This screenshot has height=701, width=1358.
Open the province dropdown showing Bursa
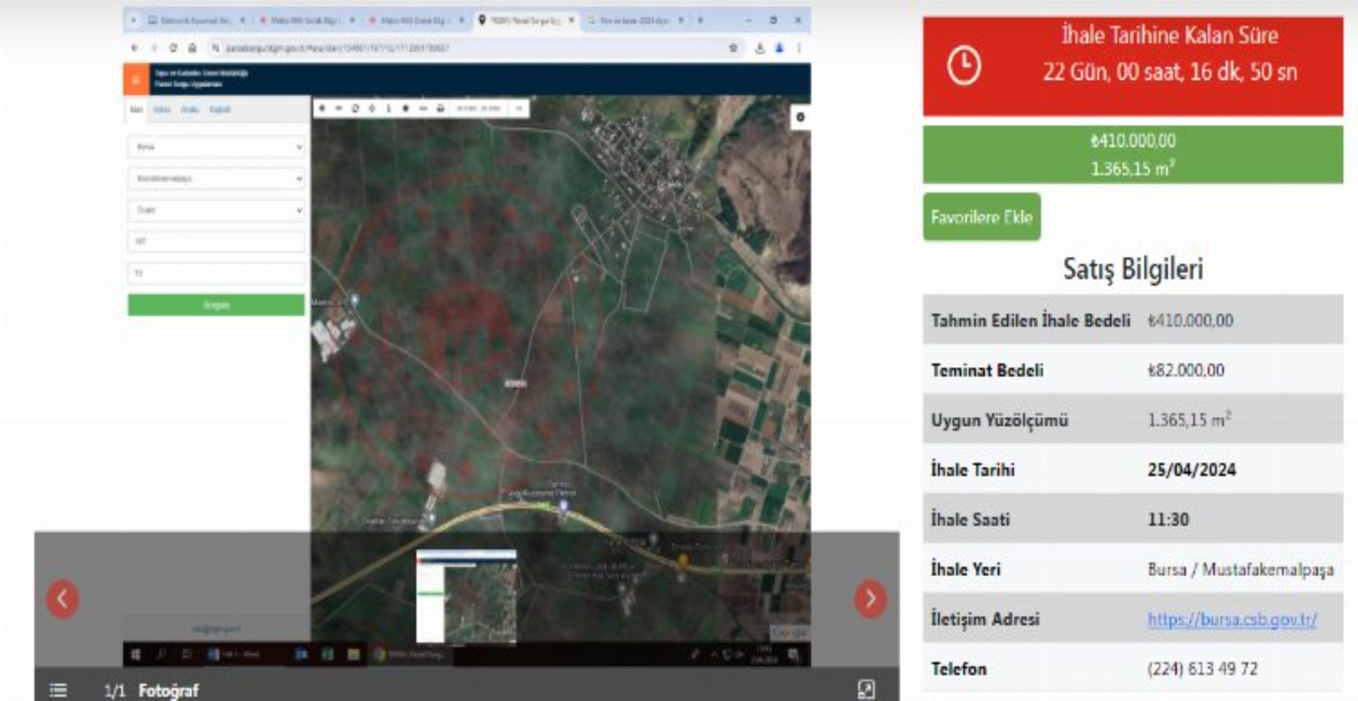[216, 146]
